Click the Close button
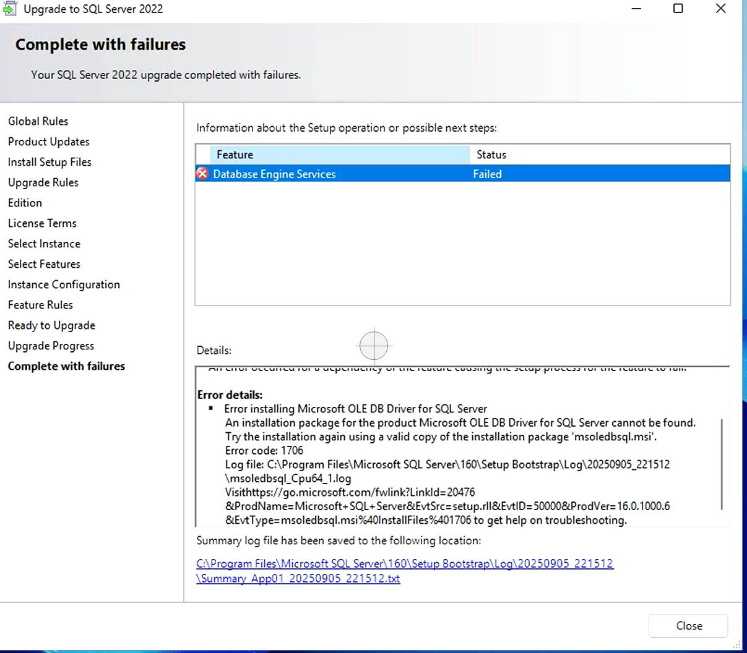 [x=688, y=626]
